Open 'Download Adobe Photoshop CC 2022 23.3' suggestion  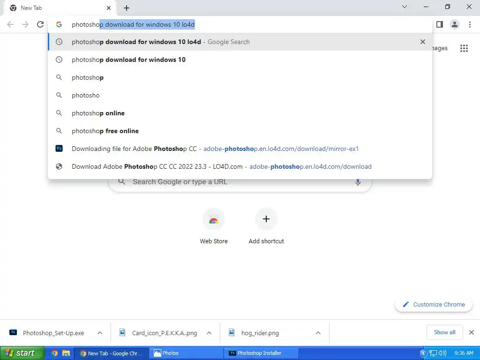pyautogui.click(x=240, y=166)
